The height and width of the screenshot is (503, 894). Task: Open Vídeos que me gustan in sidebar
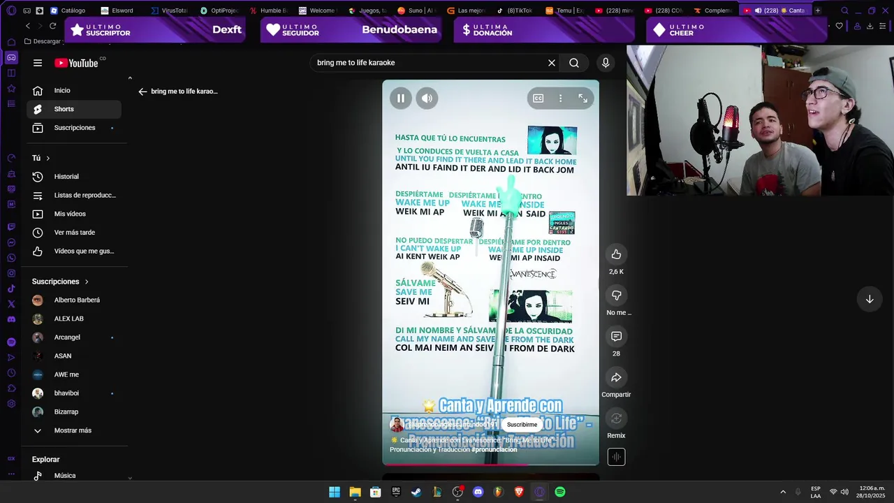74,251
